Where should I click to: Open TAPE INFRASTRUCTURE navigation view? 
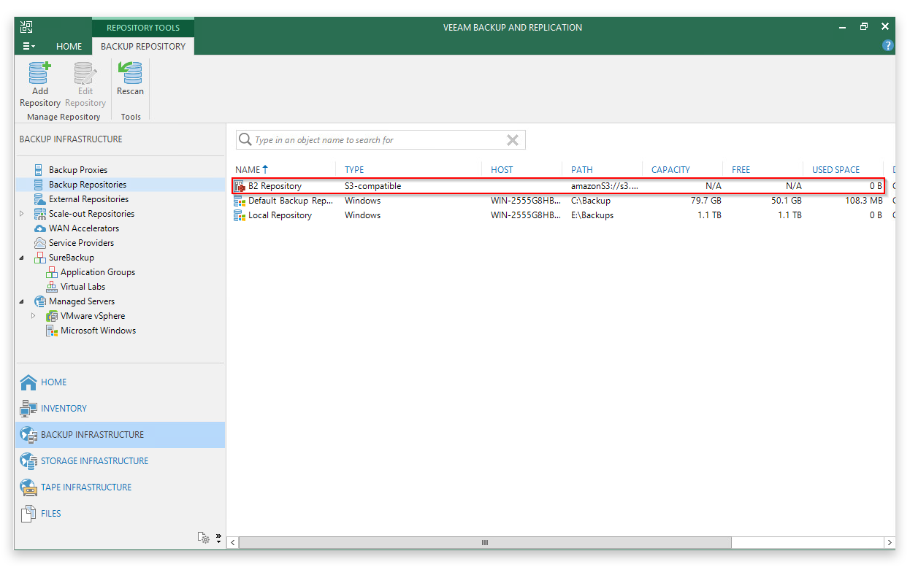[120, 487]
